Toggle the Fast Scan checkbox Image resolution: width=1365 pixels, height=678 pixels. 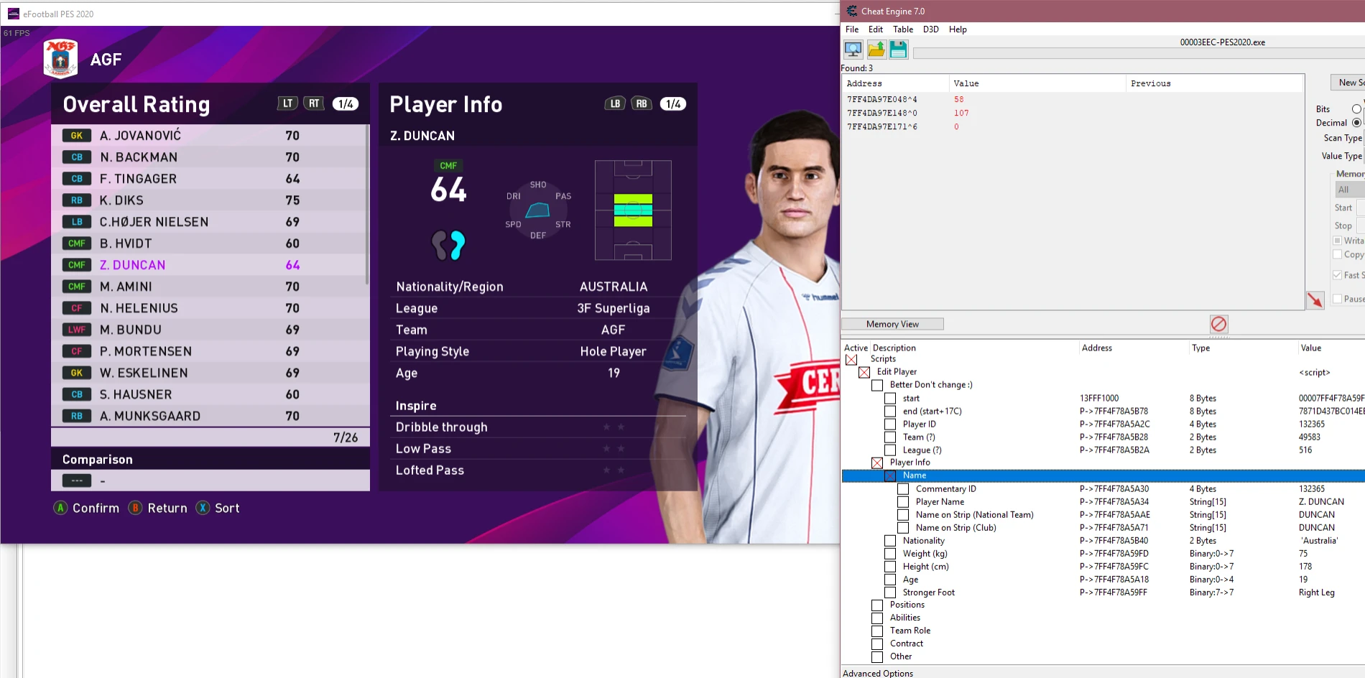point(1337,274)
